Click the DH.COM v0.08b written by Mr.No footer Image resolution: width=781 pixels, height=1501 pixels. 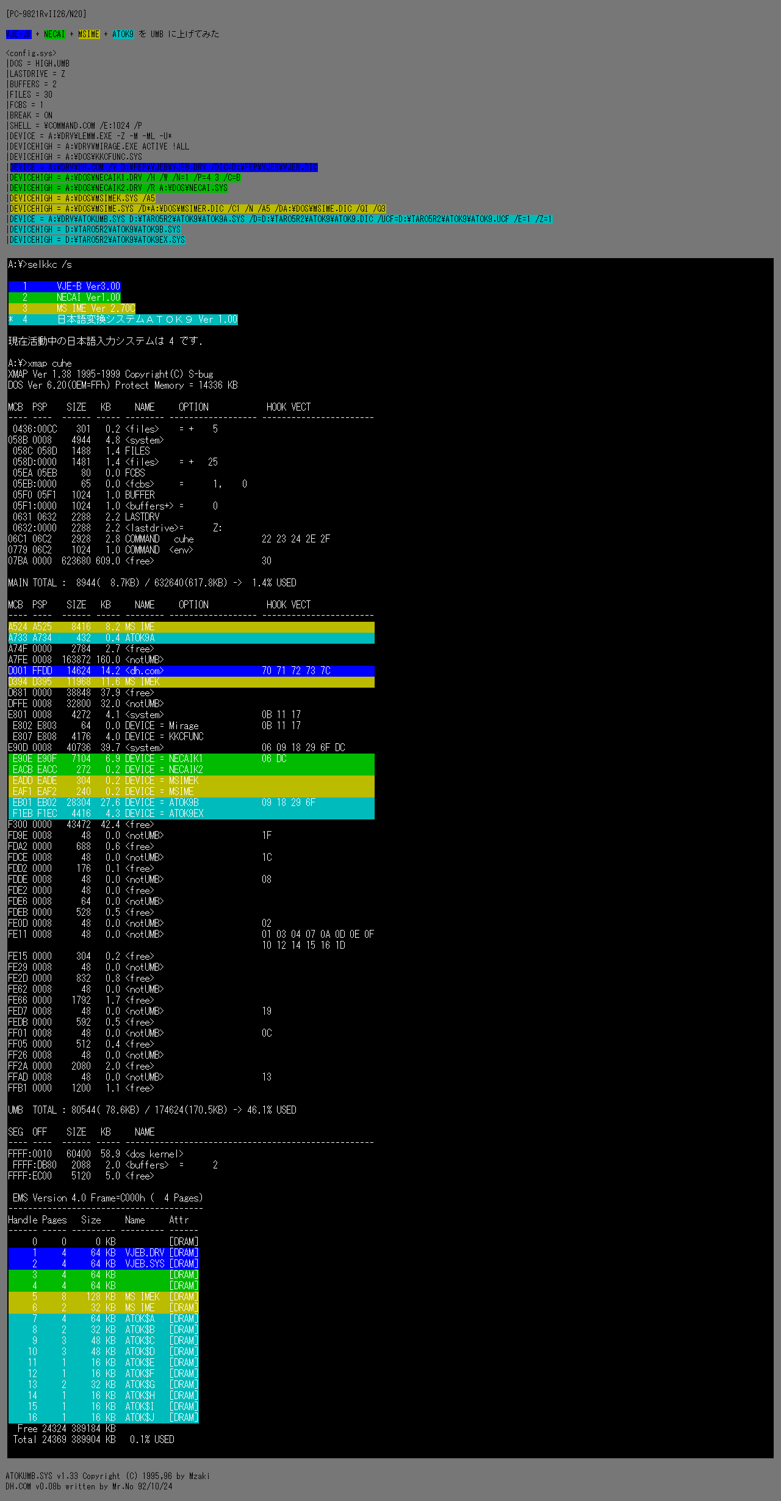click(x=89, y=1487)
